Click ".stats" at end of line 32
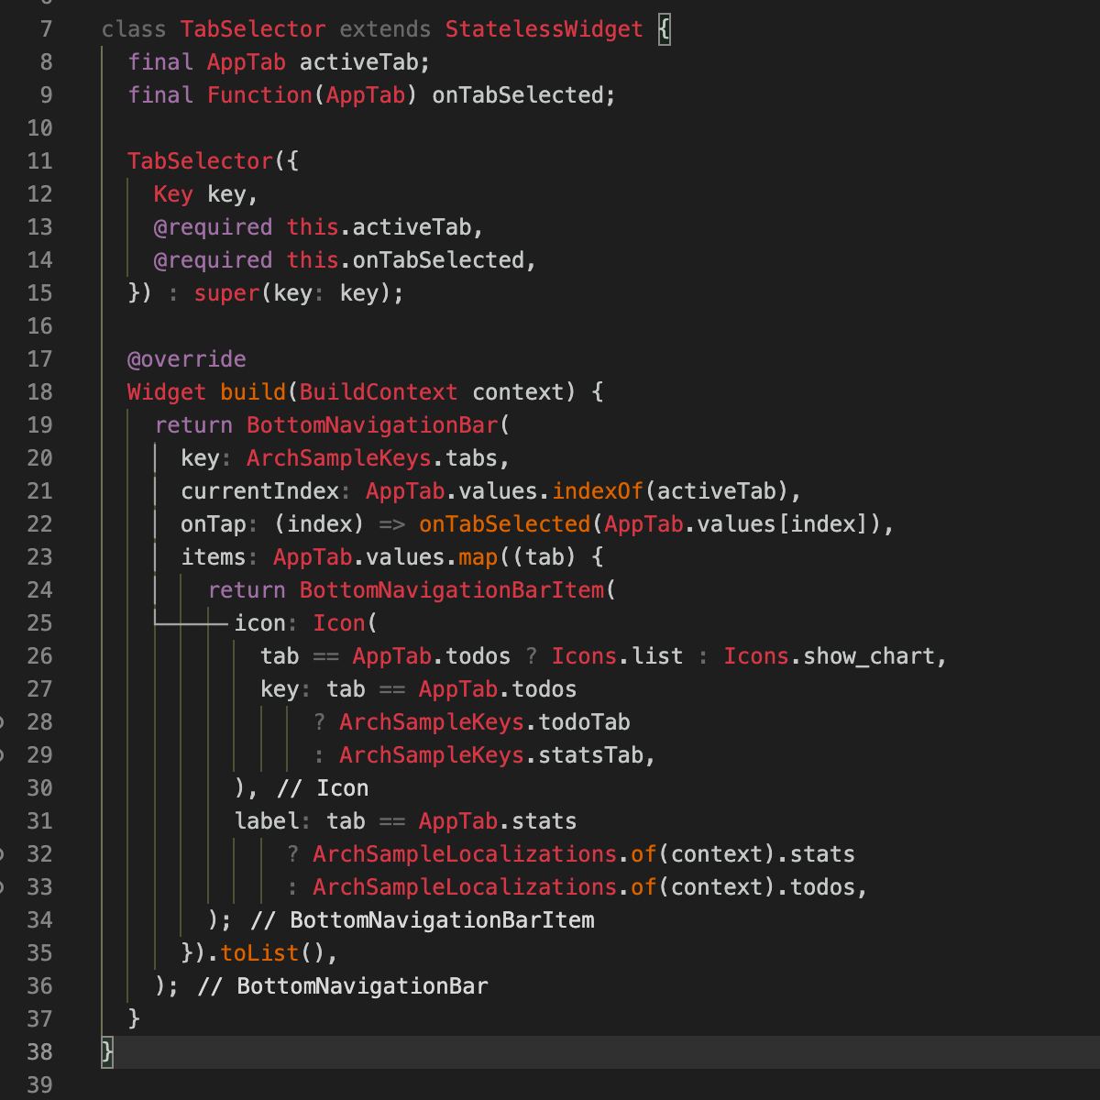The height and width of the screenshot is (1100, 1100). [x=816, y=854]
